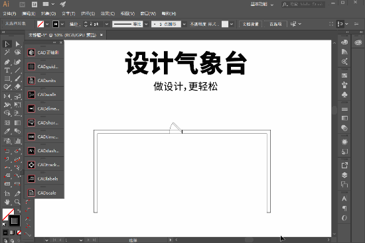Select the Zoom magnifier tool
The height and width of the screenshot is (243, 365).
point(17,202)
